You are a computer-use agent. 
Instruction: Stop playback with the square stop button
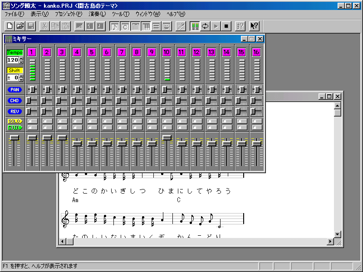[x=226, y=26]
